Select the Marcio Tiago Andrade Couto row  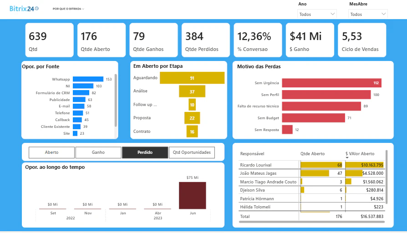click(x=311, y=182)
